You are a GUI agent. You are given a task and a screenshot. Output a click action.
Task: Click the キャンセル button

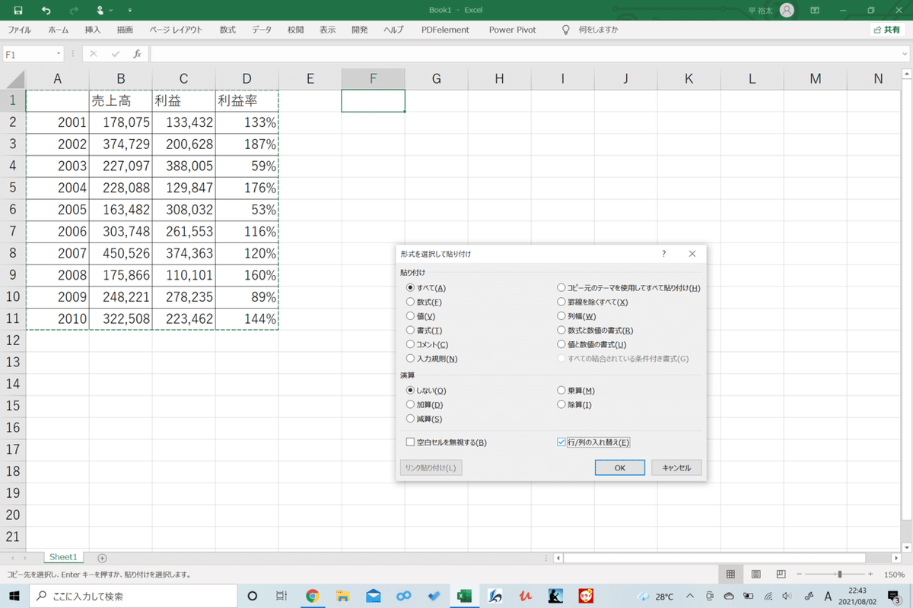click(676, 467)
